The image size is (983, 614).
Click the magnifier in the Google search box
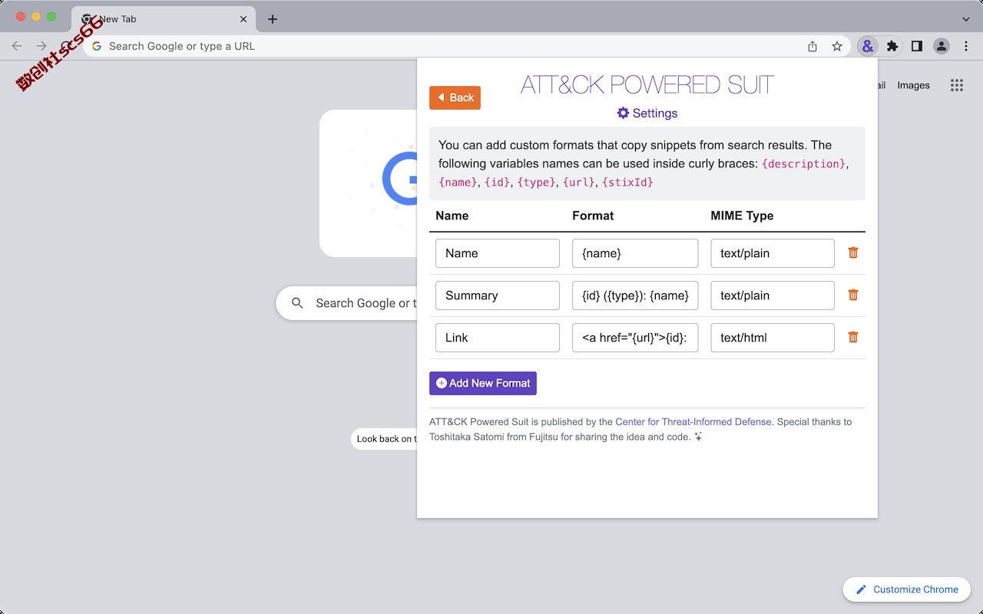pyautogui.click(x=297, y=303)
